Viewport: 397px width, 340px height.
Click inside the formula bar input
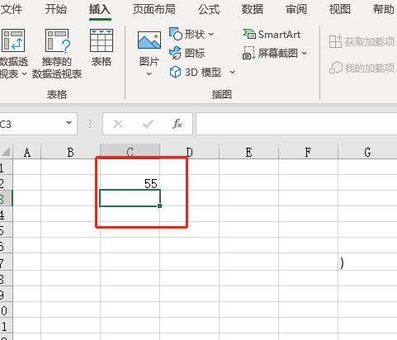click(x=296, y=124)
